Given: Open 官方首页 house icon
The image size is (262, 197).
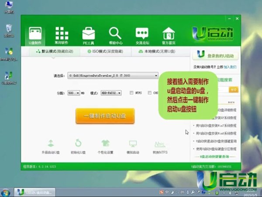Looking at the screenshot, I should coord(169,36).
